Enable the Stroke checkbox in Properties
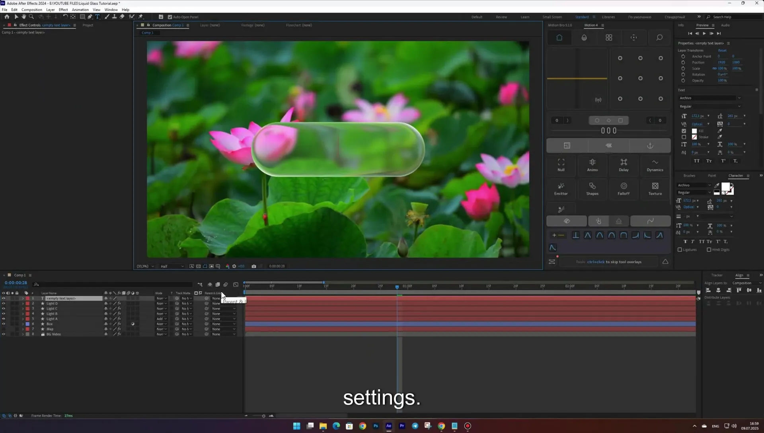Image resolution: width=764 pixels, height=433 pixels. (684, 137)
